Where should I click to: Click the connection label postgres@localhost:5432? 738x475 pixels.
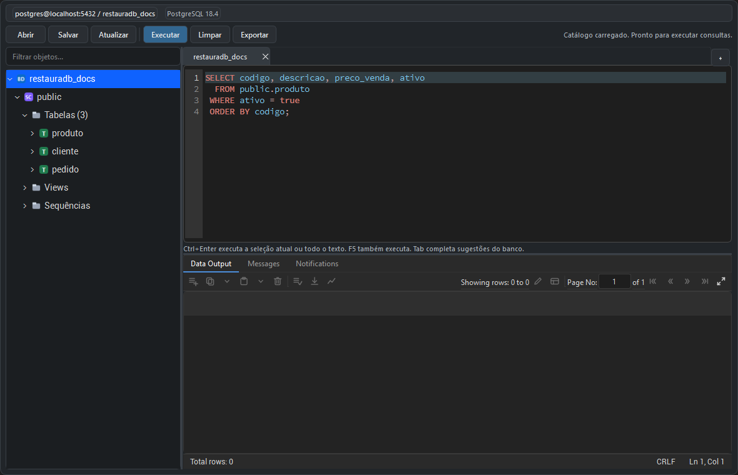84,14
